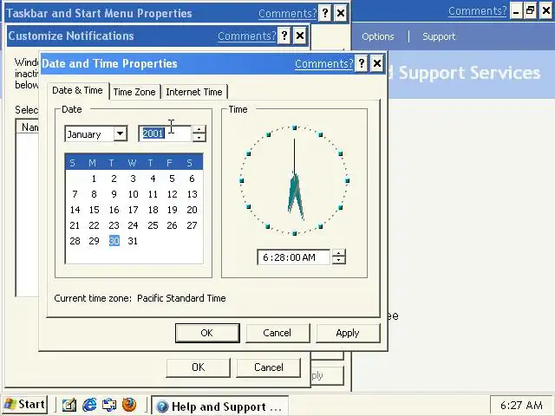Image resolution: width=555 pixels, height=416 pixels.
Task: Decrease the year with down spinner
Action: 199,138
